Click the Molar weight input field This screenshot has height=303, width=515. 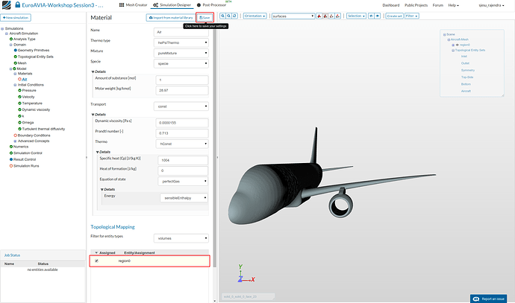pos(182,90)
